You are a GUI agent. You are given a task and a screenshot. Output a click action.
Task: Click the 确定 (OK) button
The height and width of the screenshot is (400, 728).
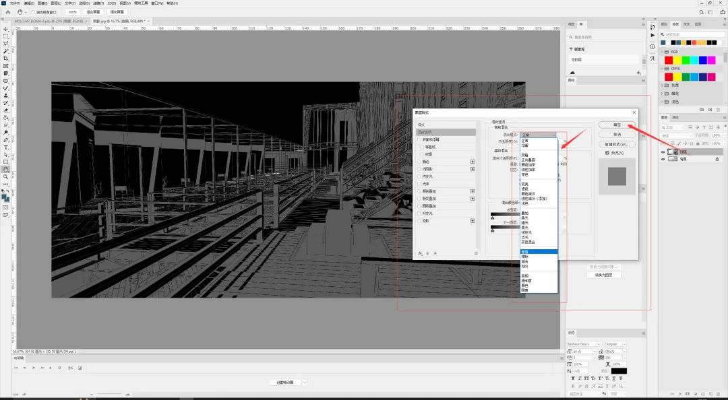[617, 125]
